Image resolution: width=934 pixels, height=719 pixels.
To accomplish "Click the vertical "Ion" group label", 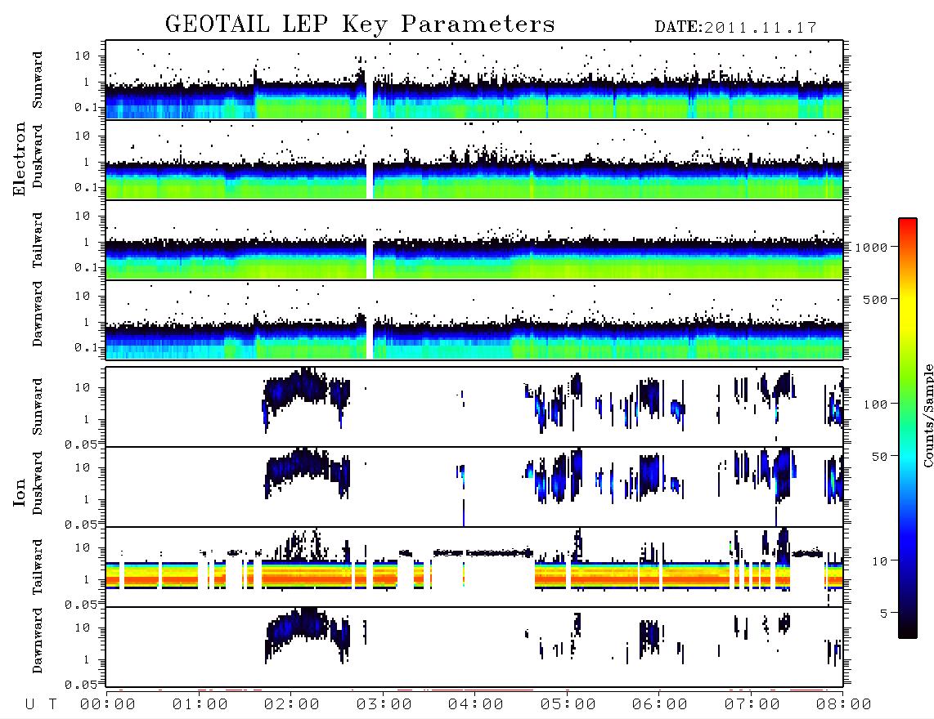I will (20, 493).
